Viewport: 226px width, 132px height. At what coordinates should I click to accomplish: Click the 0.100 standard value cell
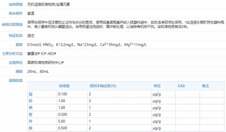(62, 94)
